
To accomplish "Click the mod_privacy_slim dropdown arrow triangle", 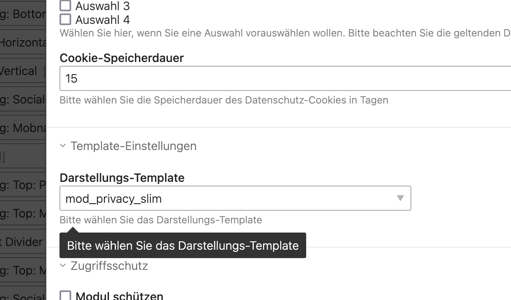I will tap(400, 198).
